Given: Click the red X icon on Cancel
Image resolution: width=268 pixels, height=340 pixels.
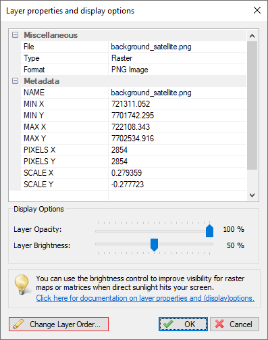Looking at the screenshot, I should click(219, 324).
